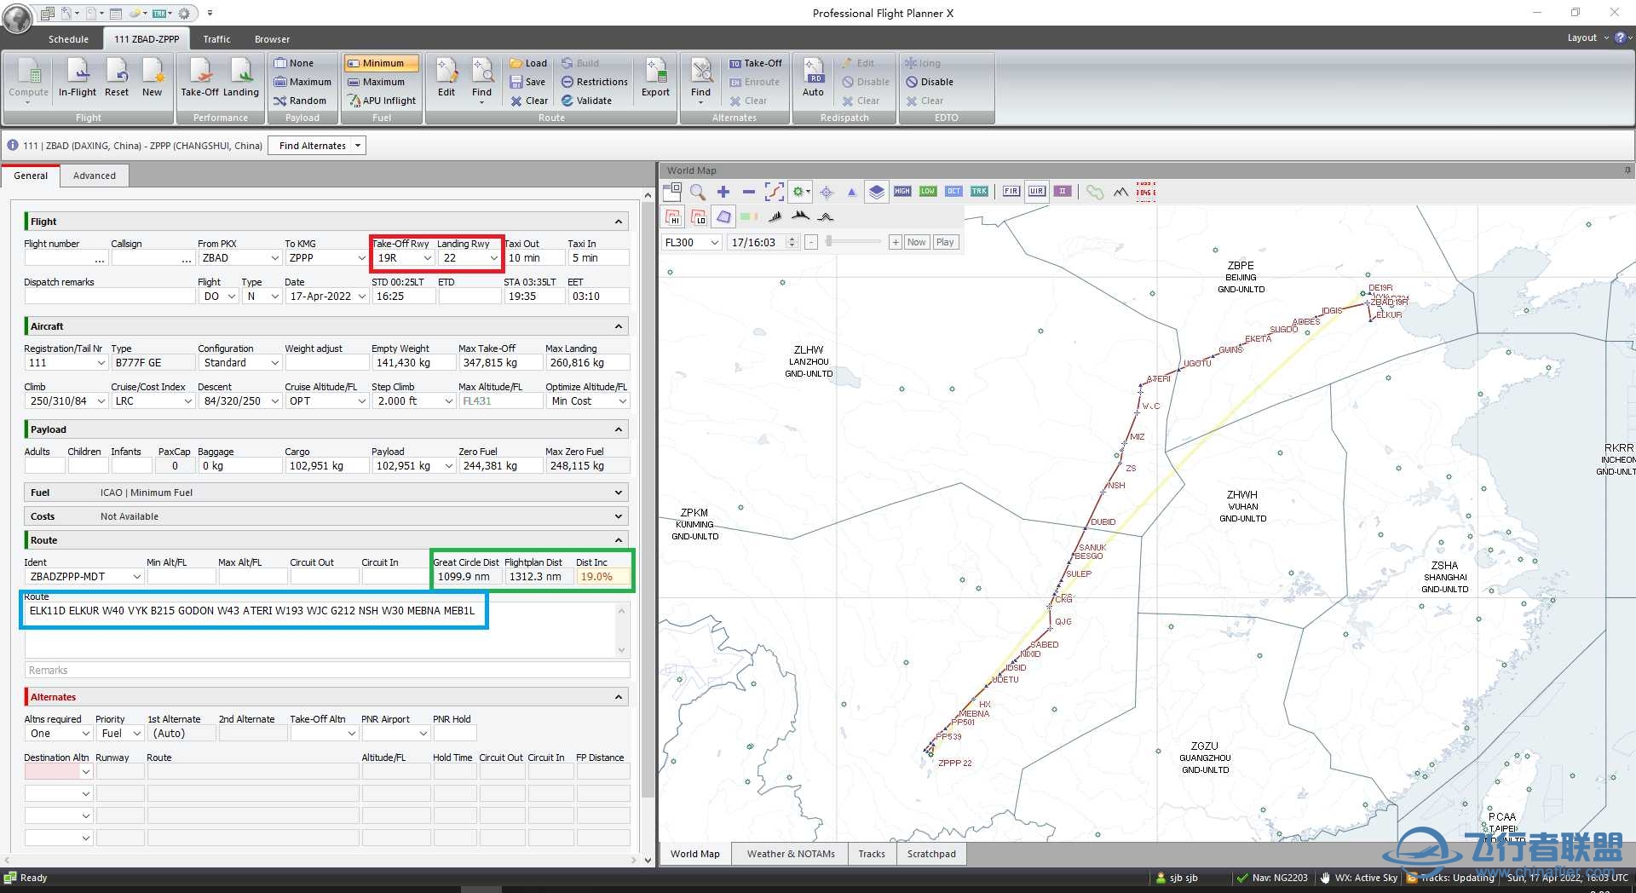
Task: Select Maximum payload option
Action: coord(302,82)
